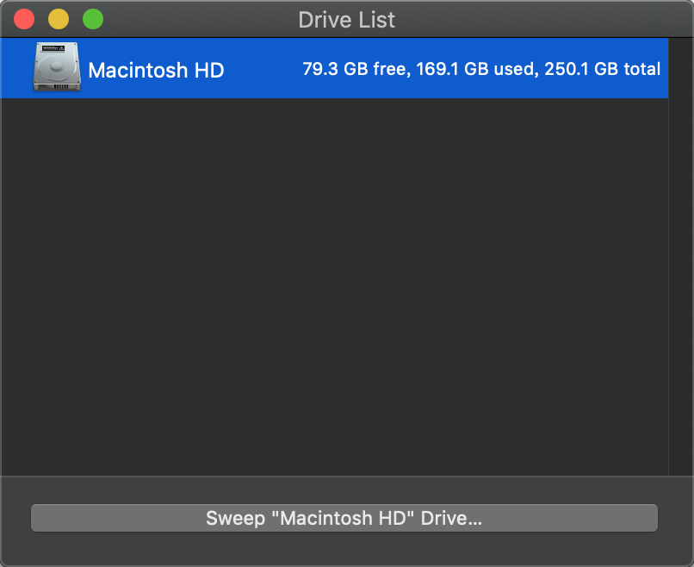Minimize the Drive List window
694x567 pixels.
click(59, 20)
